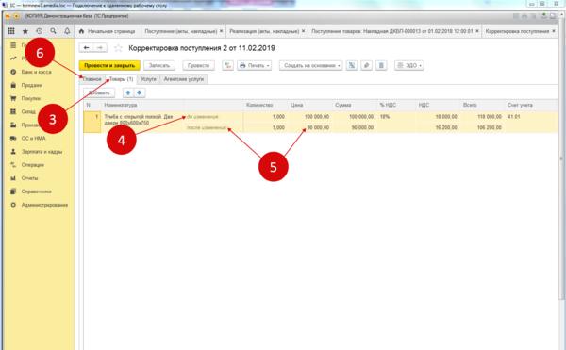Open Favorites star icon in top panel
This screenshot has height=350, width=566.
(x=25, y=31)
